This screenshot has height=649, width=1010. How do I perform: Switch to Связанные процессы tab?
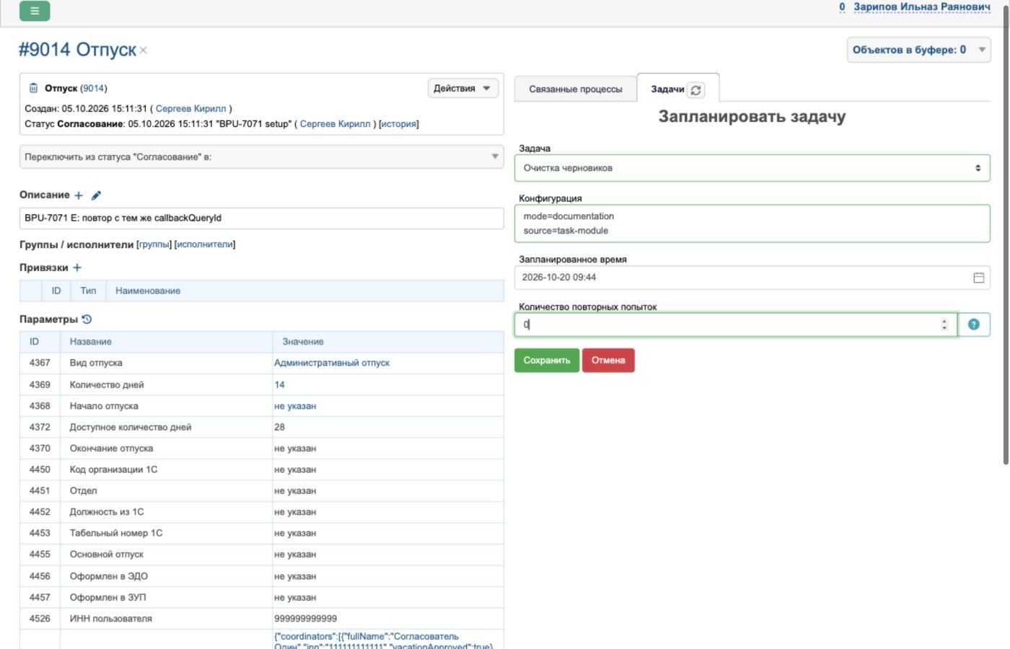point(576,89)
